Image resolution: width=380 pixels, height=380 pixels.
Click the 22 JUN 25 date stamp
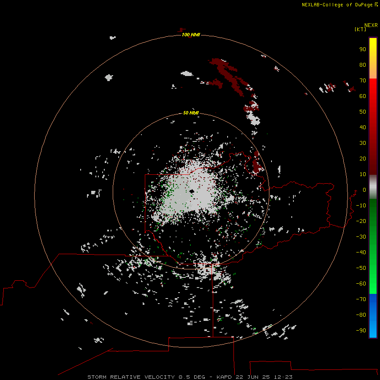253,377
